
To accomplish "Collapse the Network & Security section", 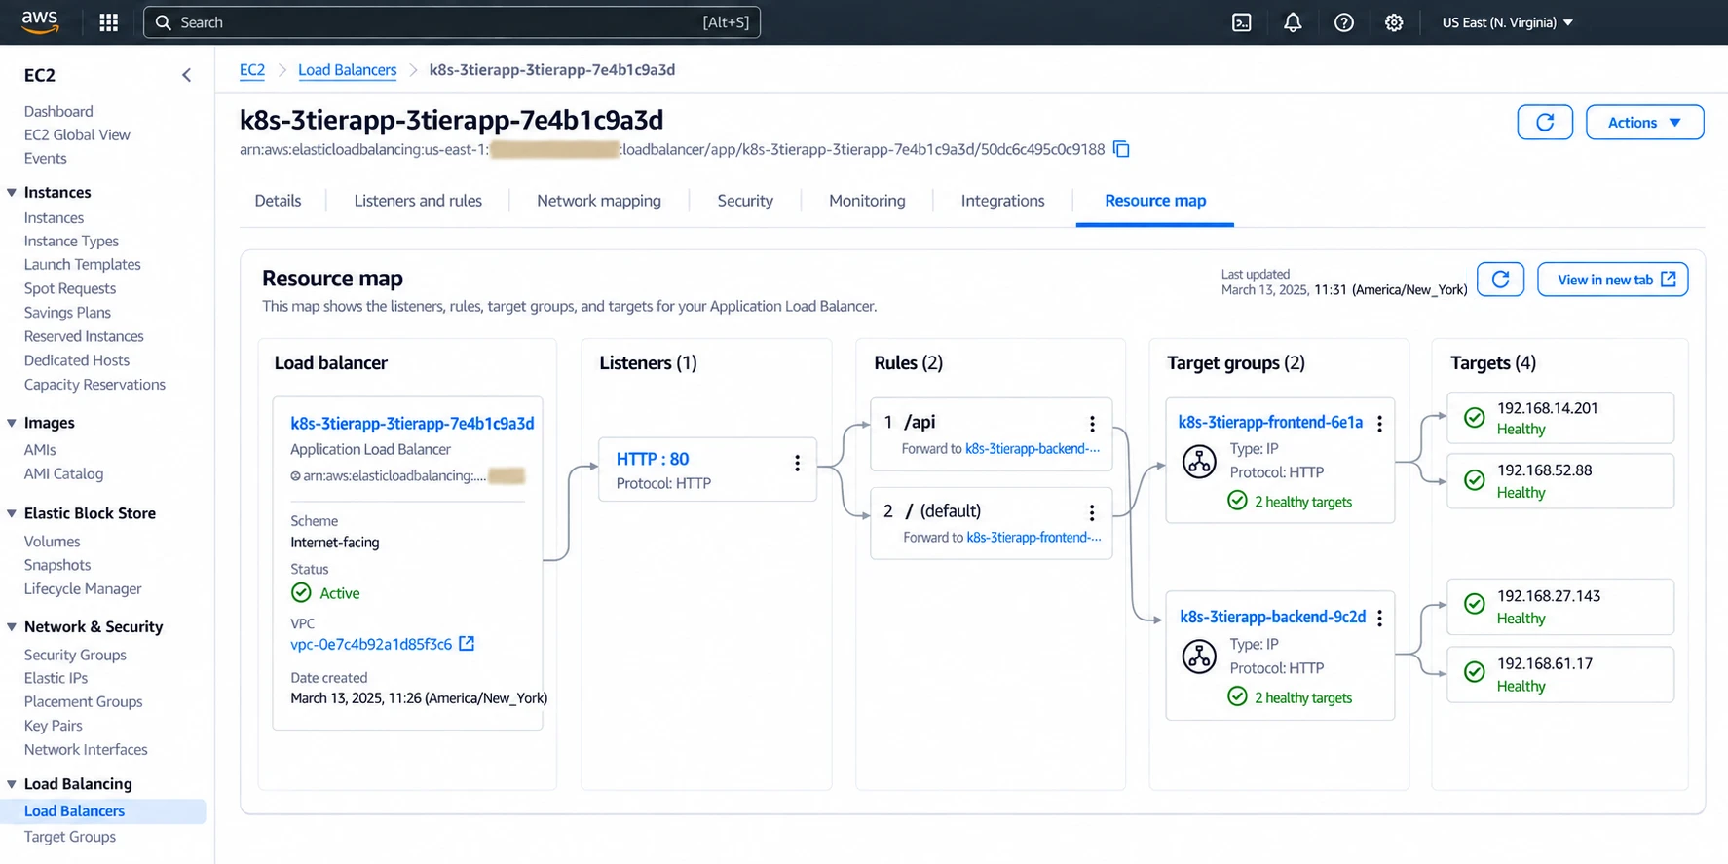I will tap(12, 627).
